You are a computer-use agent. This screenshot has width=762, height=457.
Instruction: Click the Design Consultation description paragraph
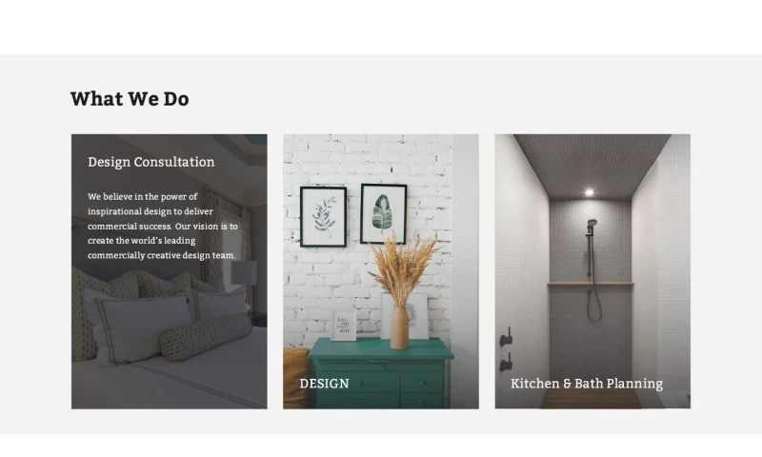tap(162, 226)
